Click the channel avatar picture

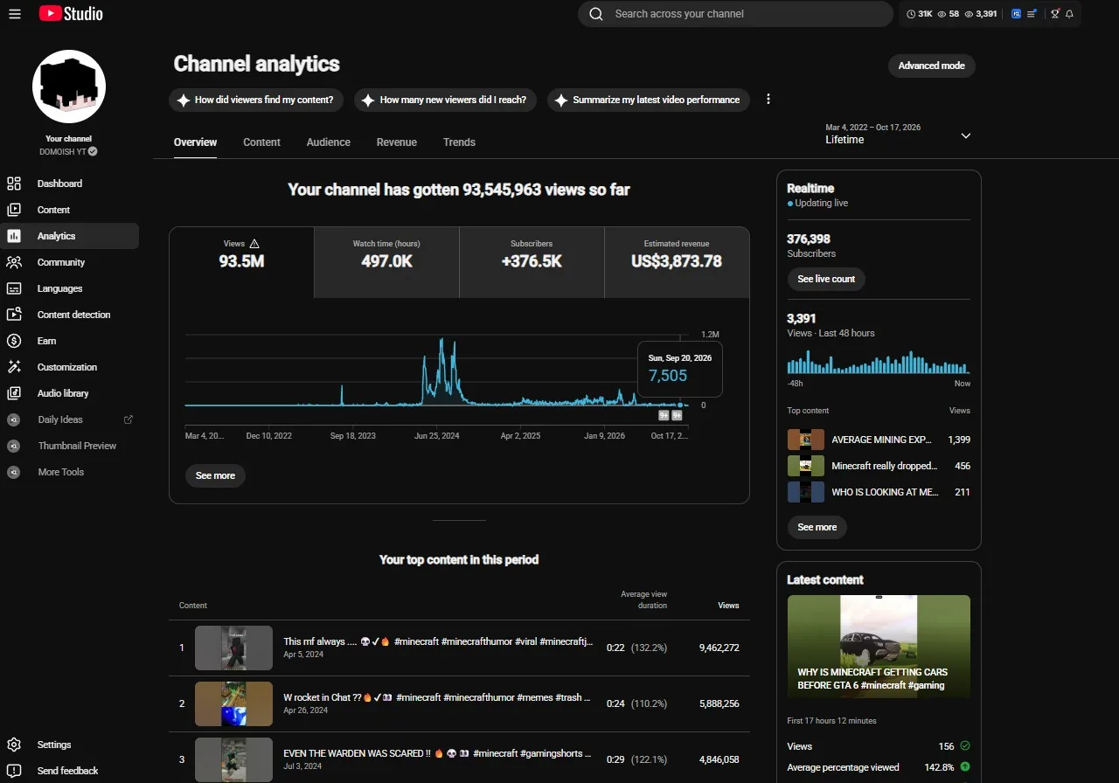[69, 87]
